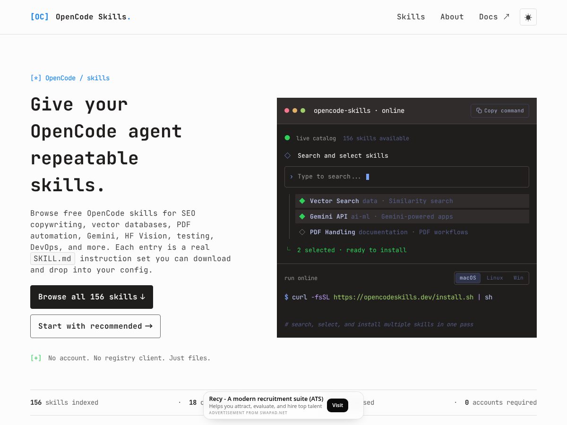Switch install command to macOS
This screenshot has width=567, height=425.
468,278
